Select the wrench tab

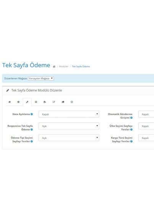(27, 102)
